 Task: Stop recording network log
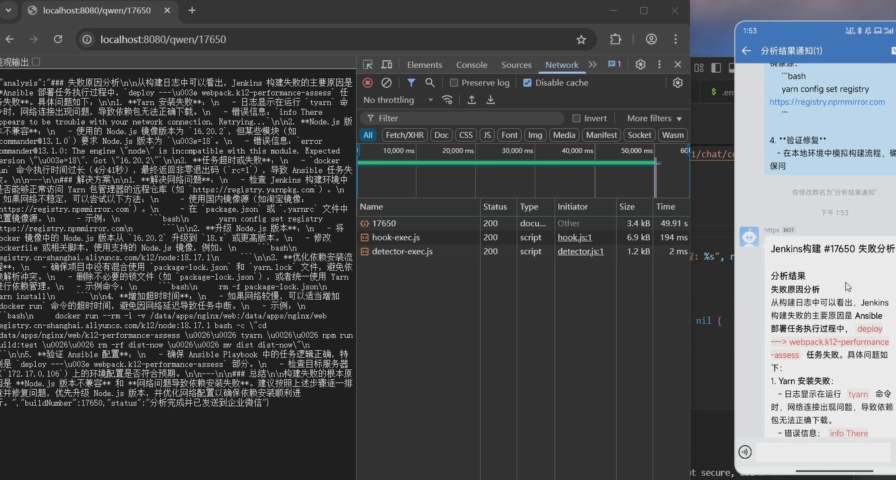[368, 83]
